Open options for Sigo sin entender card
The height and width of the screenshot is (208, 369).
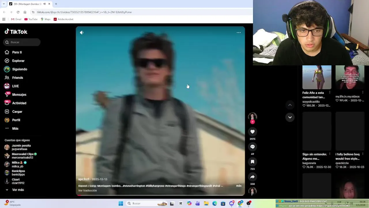click(x=330, y=154)
